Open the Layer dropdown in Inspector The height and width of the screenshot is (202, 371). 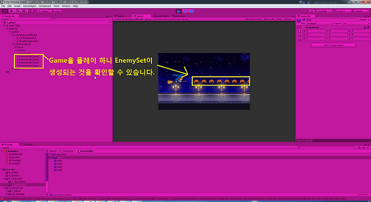(356, 23)
